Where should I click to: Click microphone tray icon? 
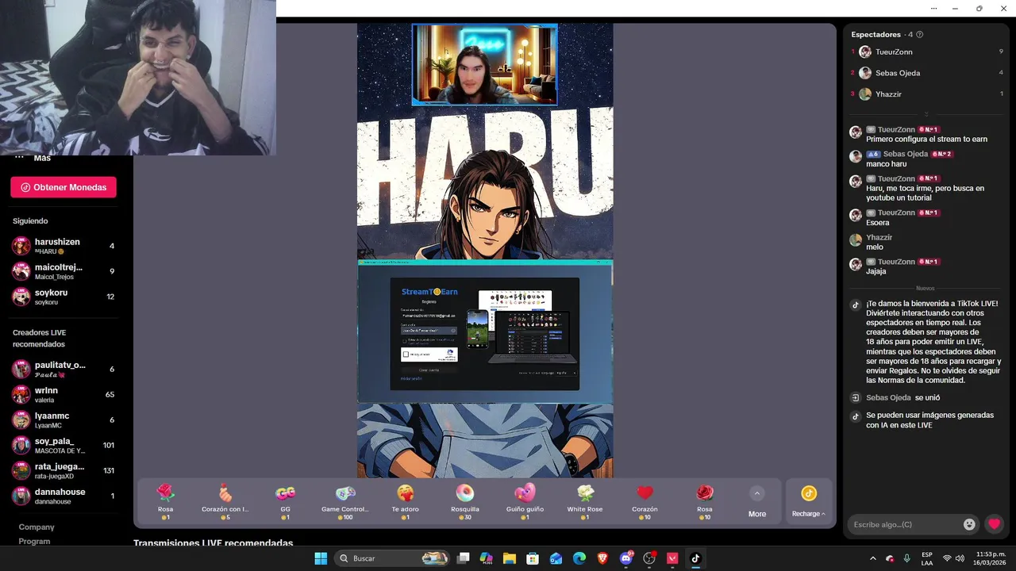[907, 558]
